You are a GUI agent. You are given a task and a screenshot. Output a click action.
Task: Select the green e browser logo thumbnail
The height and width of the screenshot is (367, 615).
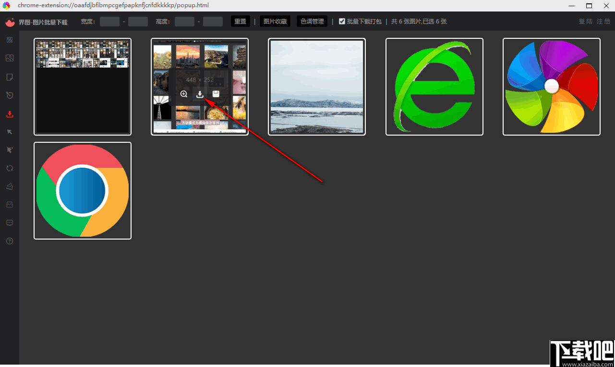pyautogui.click(x=434, y=87)
